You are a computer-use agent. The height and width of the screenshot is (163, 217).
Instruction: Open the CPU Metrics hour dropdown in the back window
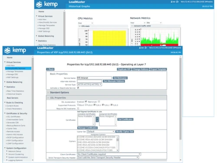85,23
